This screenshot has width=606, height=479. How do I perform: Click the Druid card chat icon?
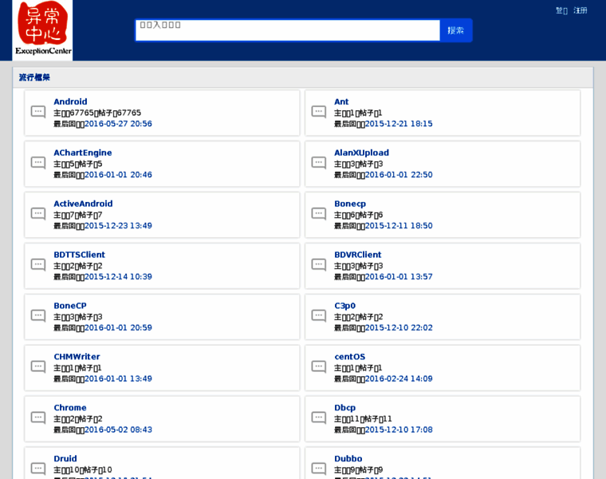click(38, 469)
